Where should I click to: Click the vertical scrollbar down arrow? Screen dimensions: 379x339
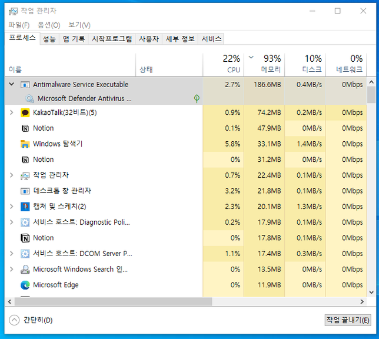click(x=371, y=292)
